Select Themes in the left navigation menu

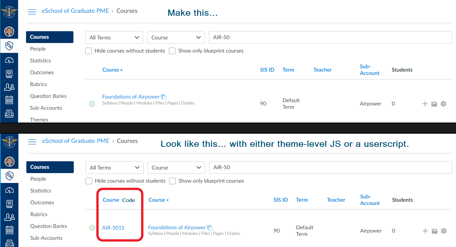tap(39, 120)
